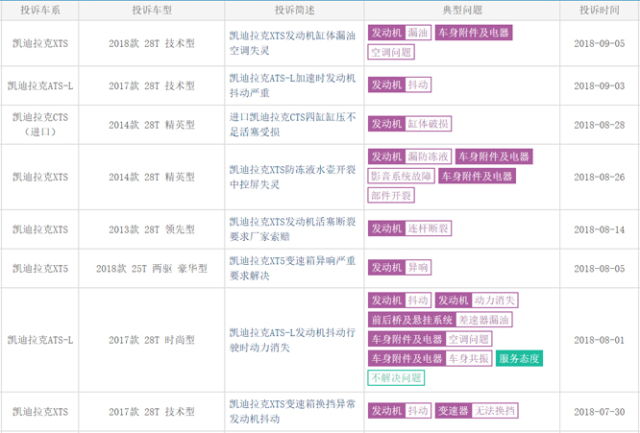Click 凯迪拉克ATS-L in the 2018-08-01 row

pyautogui.click(x=40, y=340)
